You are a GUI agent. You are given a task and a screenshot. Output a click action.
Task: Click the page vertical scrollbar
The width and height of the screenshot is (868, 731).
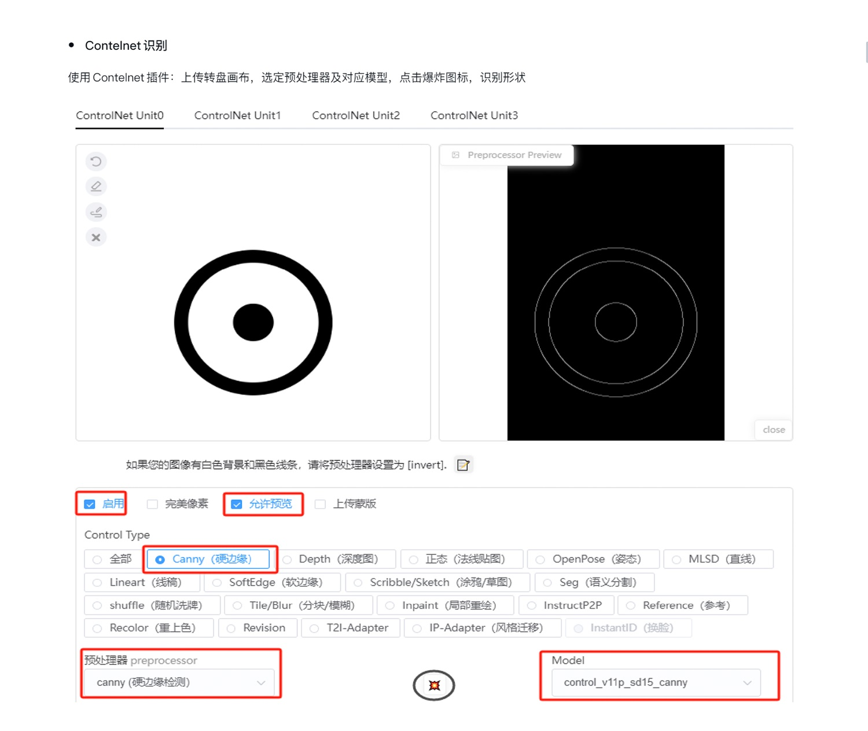(x=866, y=52)
